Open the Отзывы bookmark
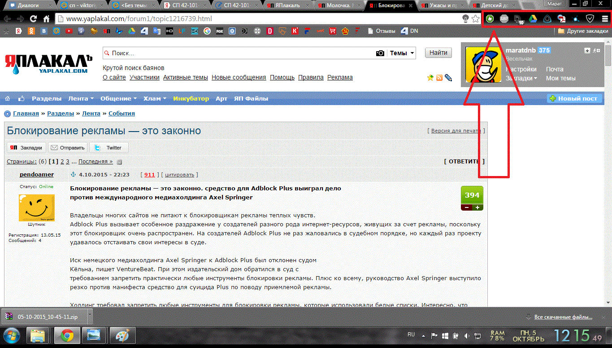Image resolution: width=612 pixels, height=348 pixels. [x=382, y=31]
